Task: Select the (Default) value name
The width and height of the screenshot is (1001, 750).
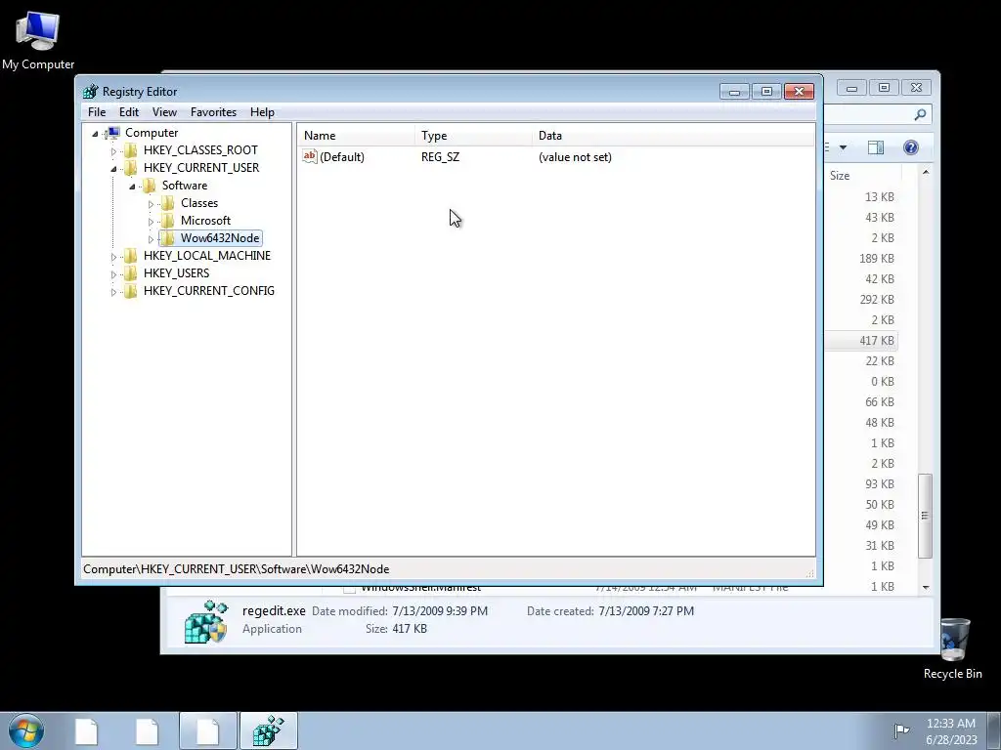Action: tap(341, 157)
